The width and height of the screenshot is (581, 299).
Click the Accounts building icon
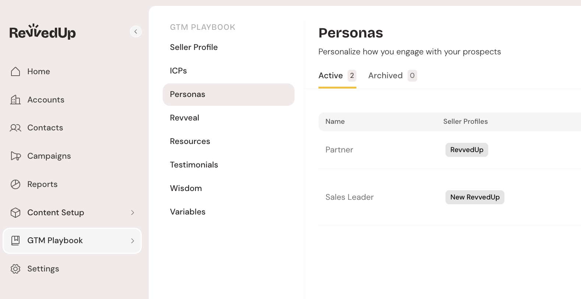[15, 100]
